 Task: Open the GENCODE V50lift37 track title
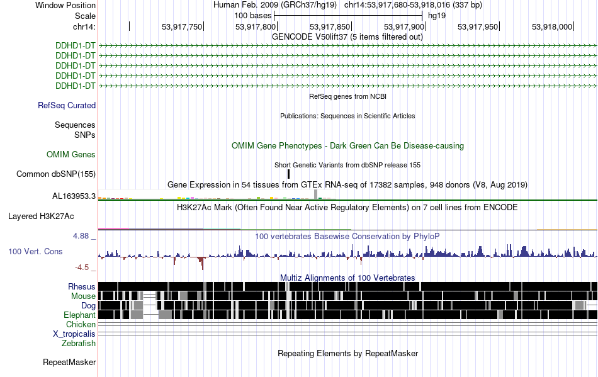click(x=347, y=37)
